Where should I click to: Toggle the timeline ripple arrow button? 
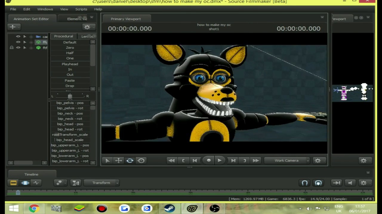point(336,183)
